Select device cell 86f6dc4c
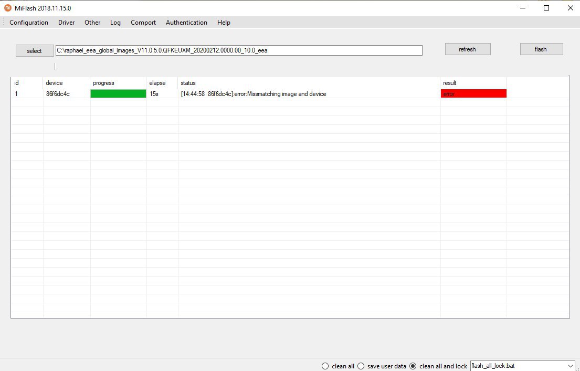The image size is (580, 371). click(58, 94)
